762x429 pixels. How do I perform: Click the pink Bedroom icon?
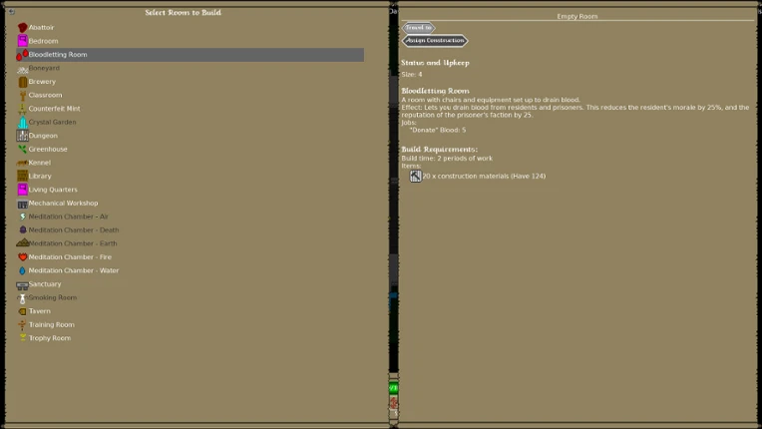tap(22, 41)
